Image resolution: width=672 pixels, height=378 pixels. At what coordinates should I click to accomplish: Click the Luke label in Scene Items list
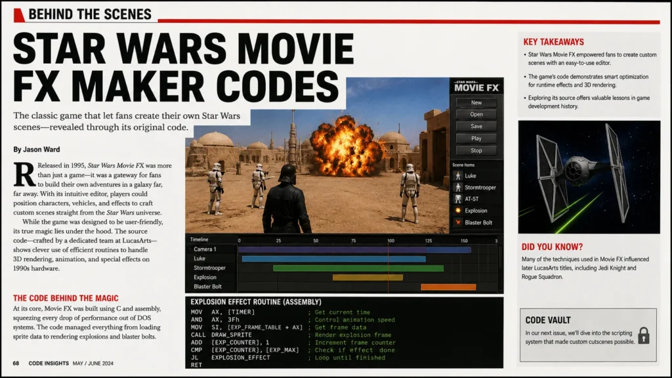point(470,176)
